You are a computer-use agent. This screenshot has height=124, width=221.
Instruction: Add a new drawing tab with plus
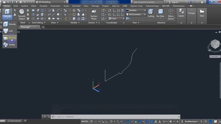coord(43,27)
